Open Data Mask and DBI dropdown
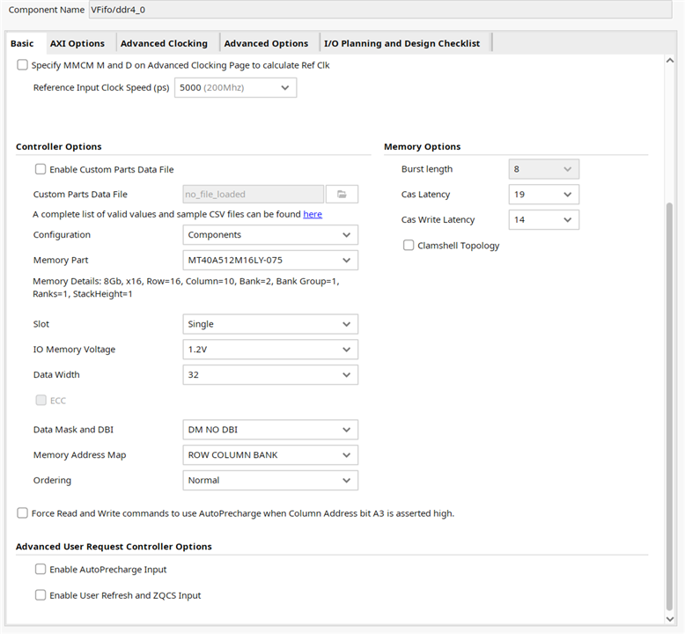Viewport: 685px width, 634px height. coord(270,430)
